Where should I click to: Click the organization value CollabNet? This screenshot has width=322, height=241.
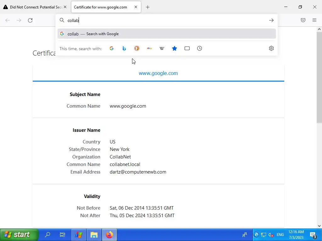(x=120, y=157)
